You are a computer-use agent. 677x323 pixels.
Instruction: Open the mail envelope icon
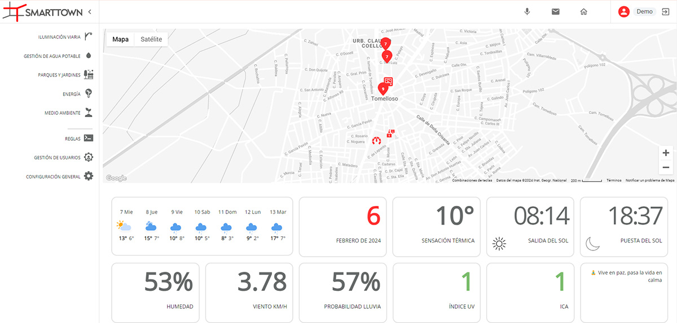click(x=556, y=11)
